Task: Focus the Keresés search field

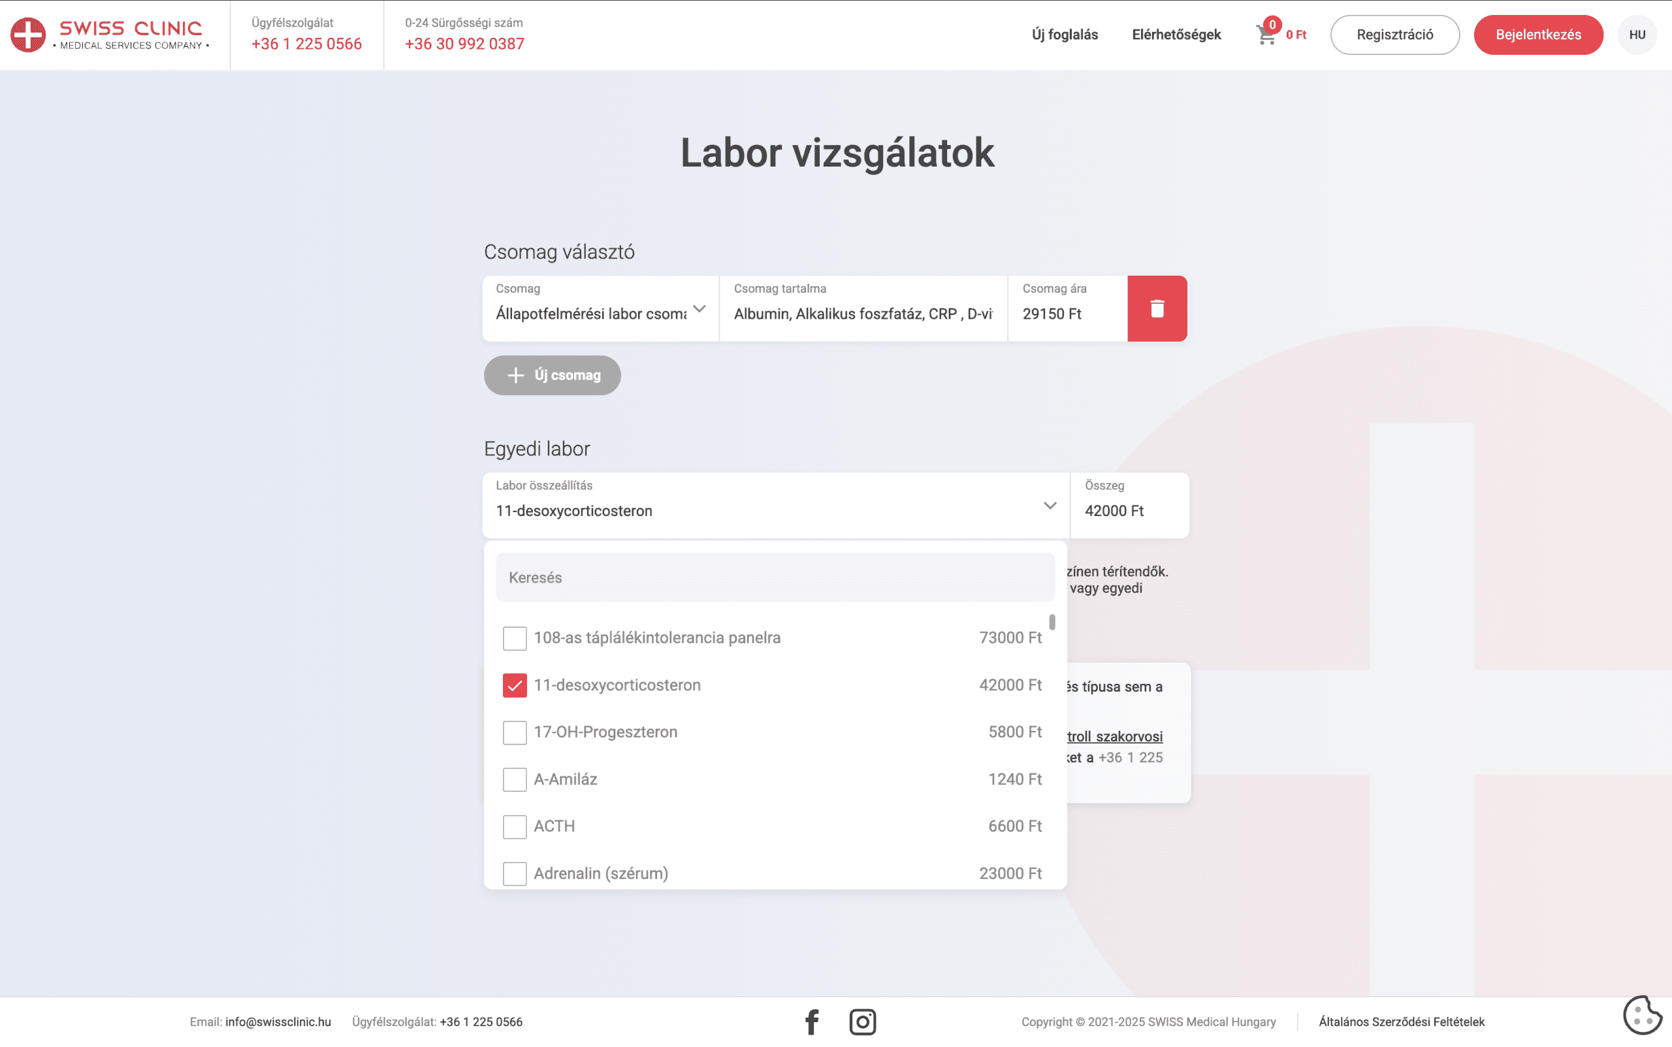Action: tap(775, 577)
